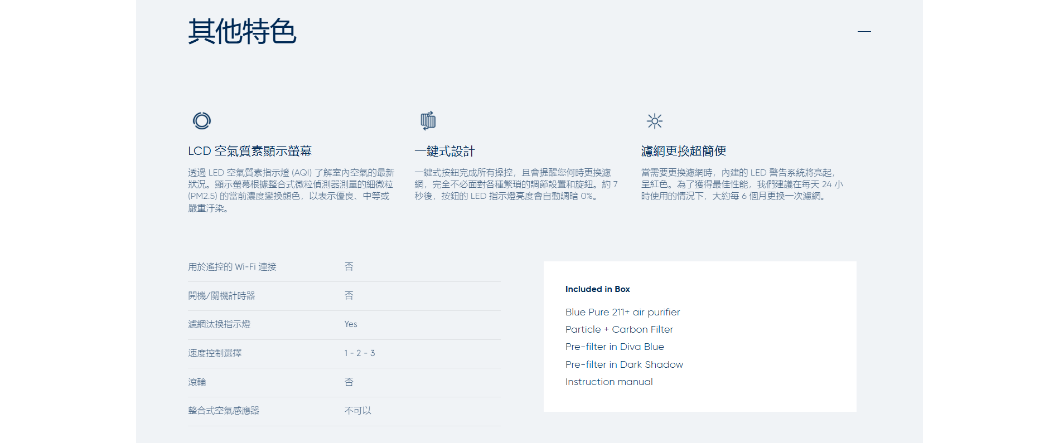
Task: Click the sun-shaped filter change icon
Action: click(x=654, y=121)
